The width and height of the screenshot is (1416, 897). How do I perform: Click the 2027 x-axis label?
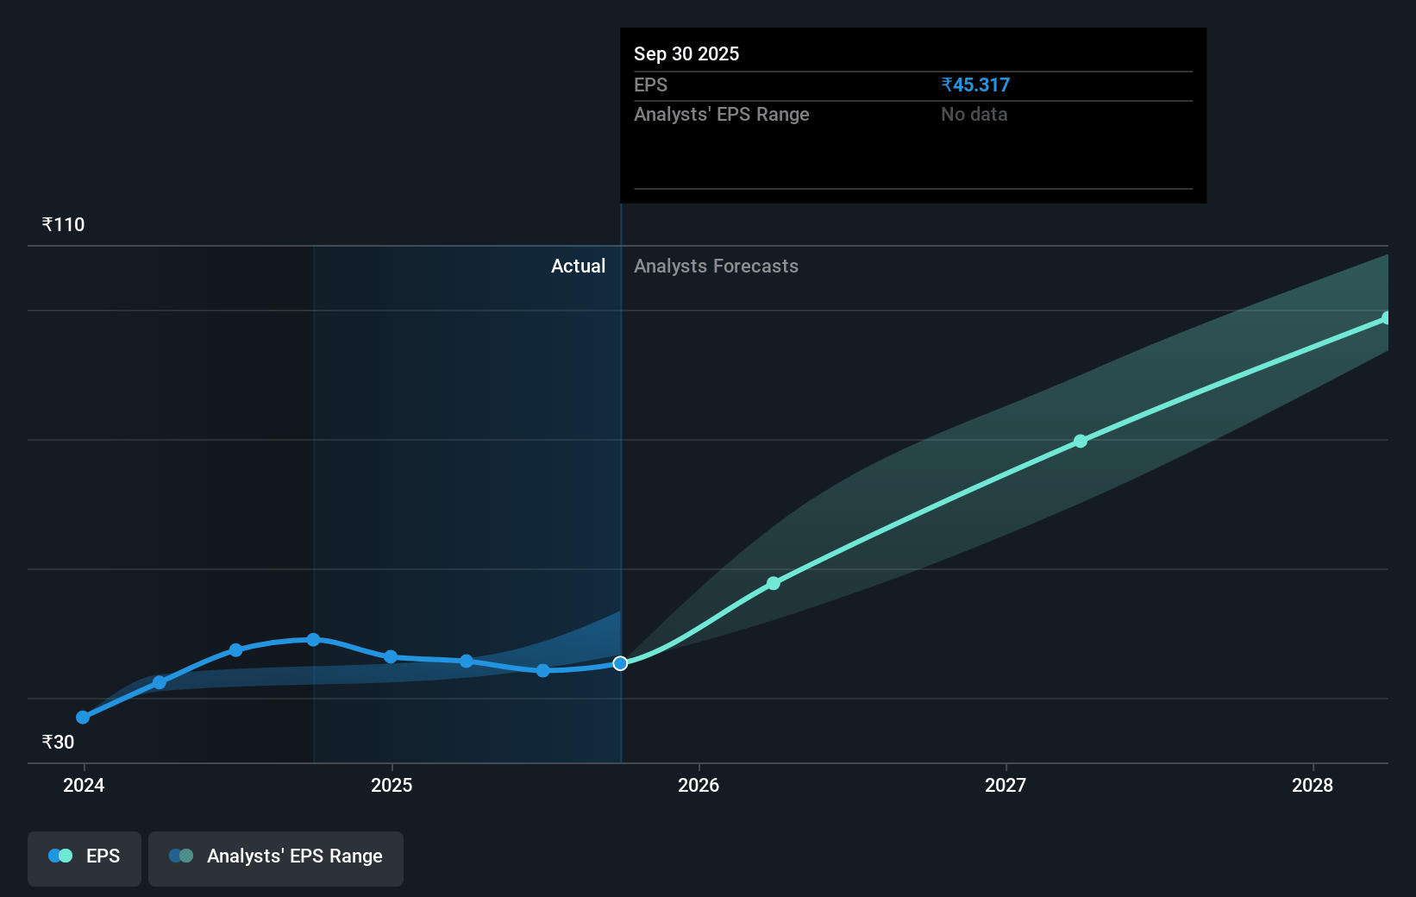tap(1006, 786)
